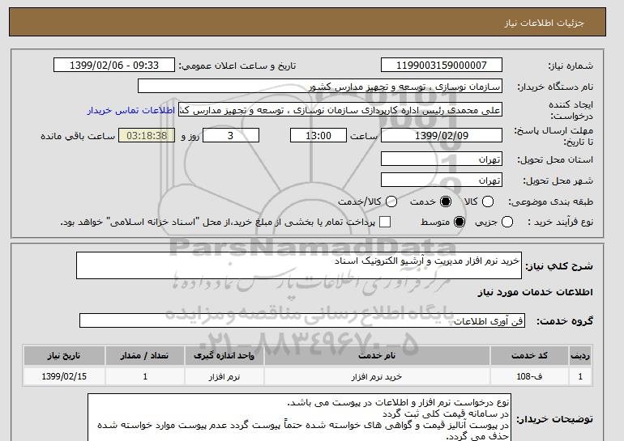The image size is (624, 441).
Task: Click the کد خدمت column header
Action: point(529,355)
